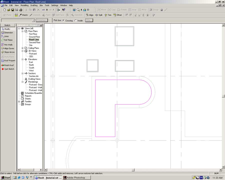Viewport: 225px width, 180px height.
Task: Select the Inside pick box option
Action: 76,20
